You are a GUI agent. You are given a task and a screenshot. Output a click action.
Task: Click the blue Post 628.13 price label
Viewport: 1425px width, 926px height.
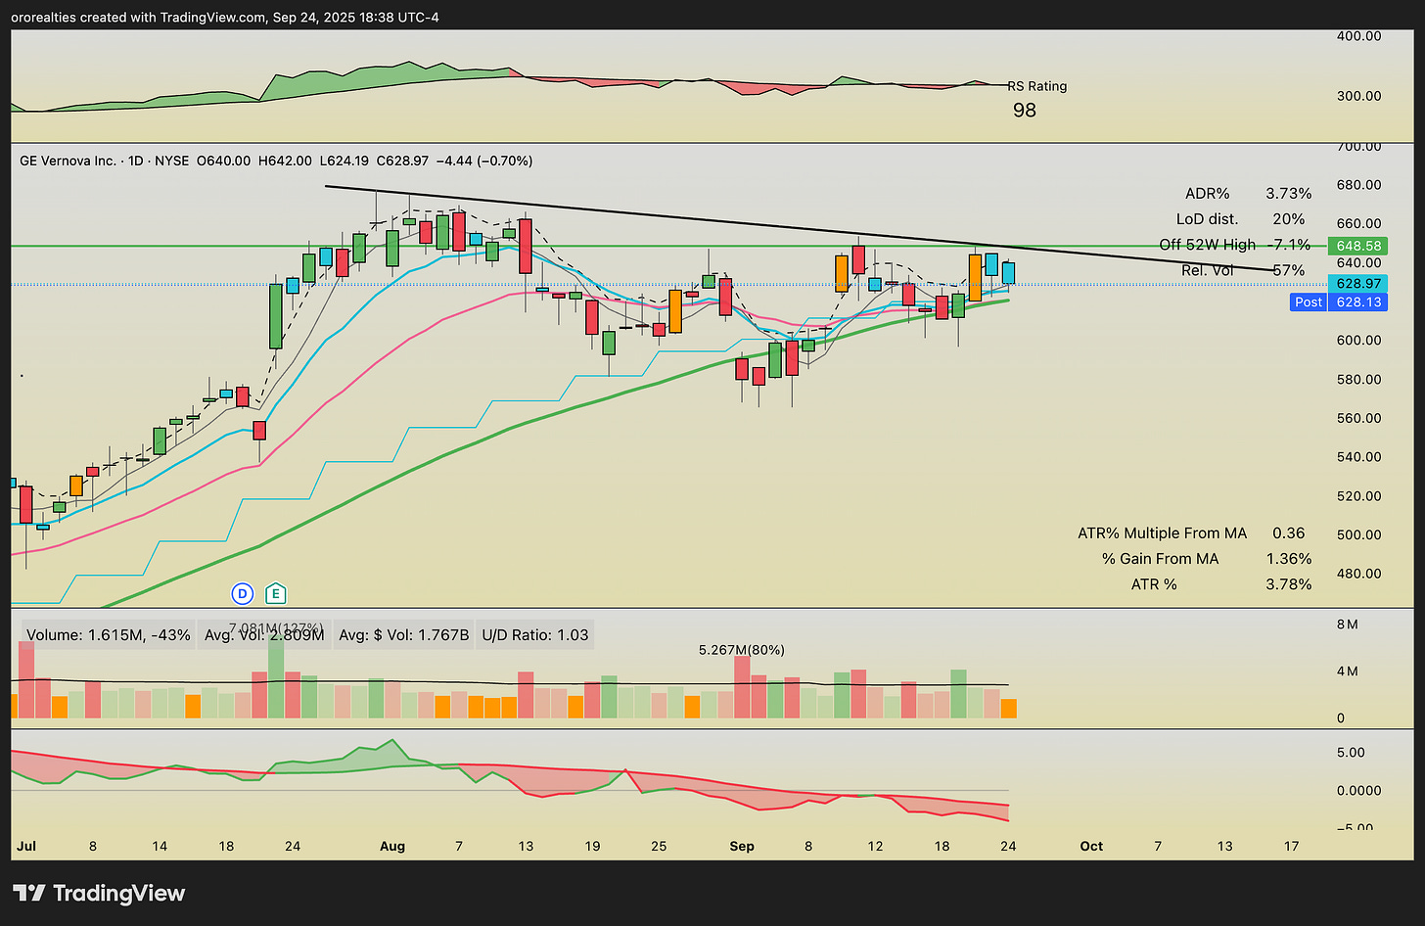[1339, 301]
